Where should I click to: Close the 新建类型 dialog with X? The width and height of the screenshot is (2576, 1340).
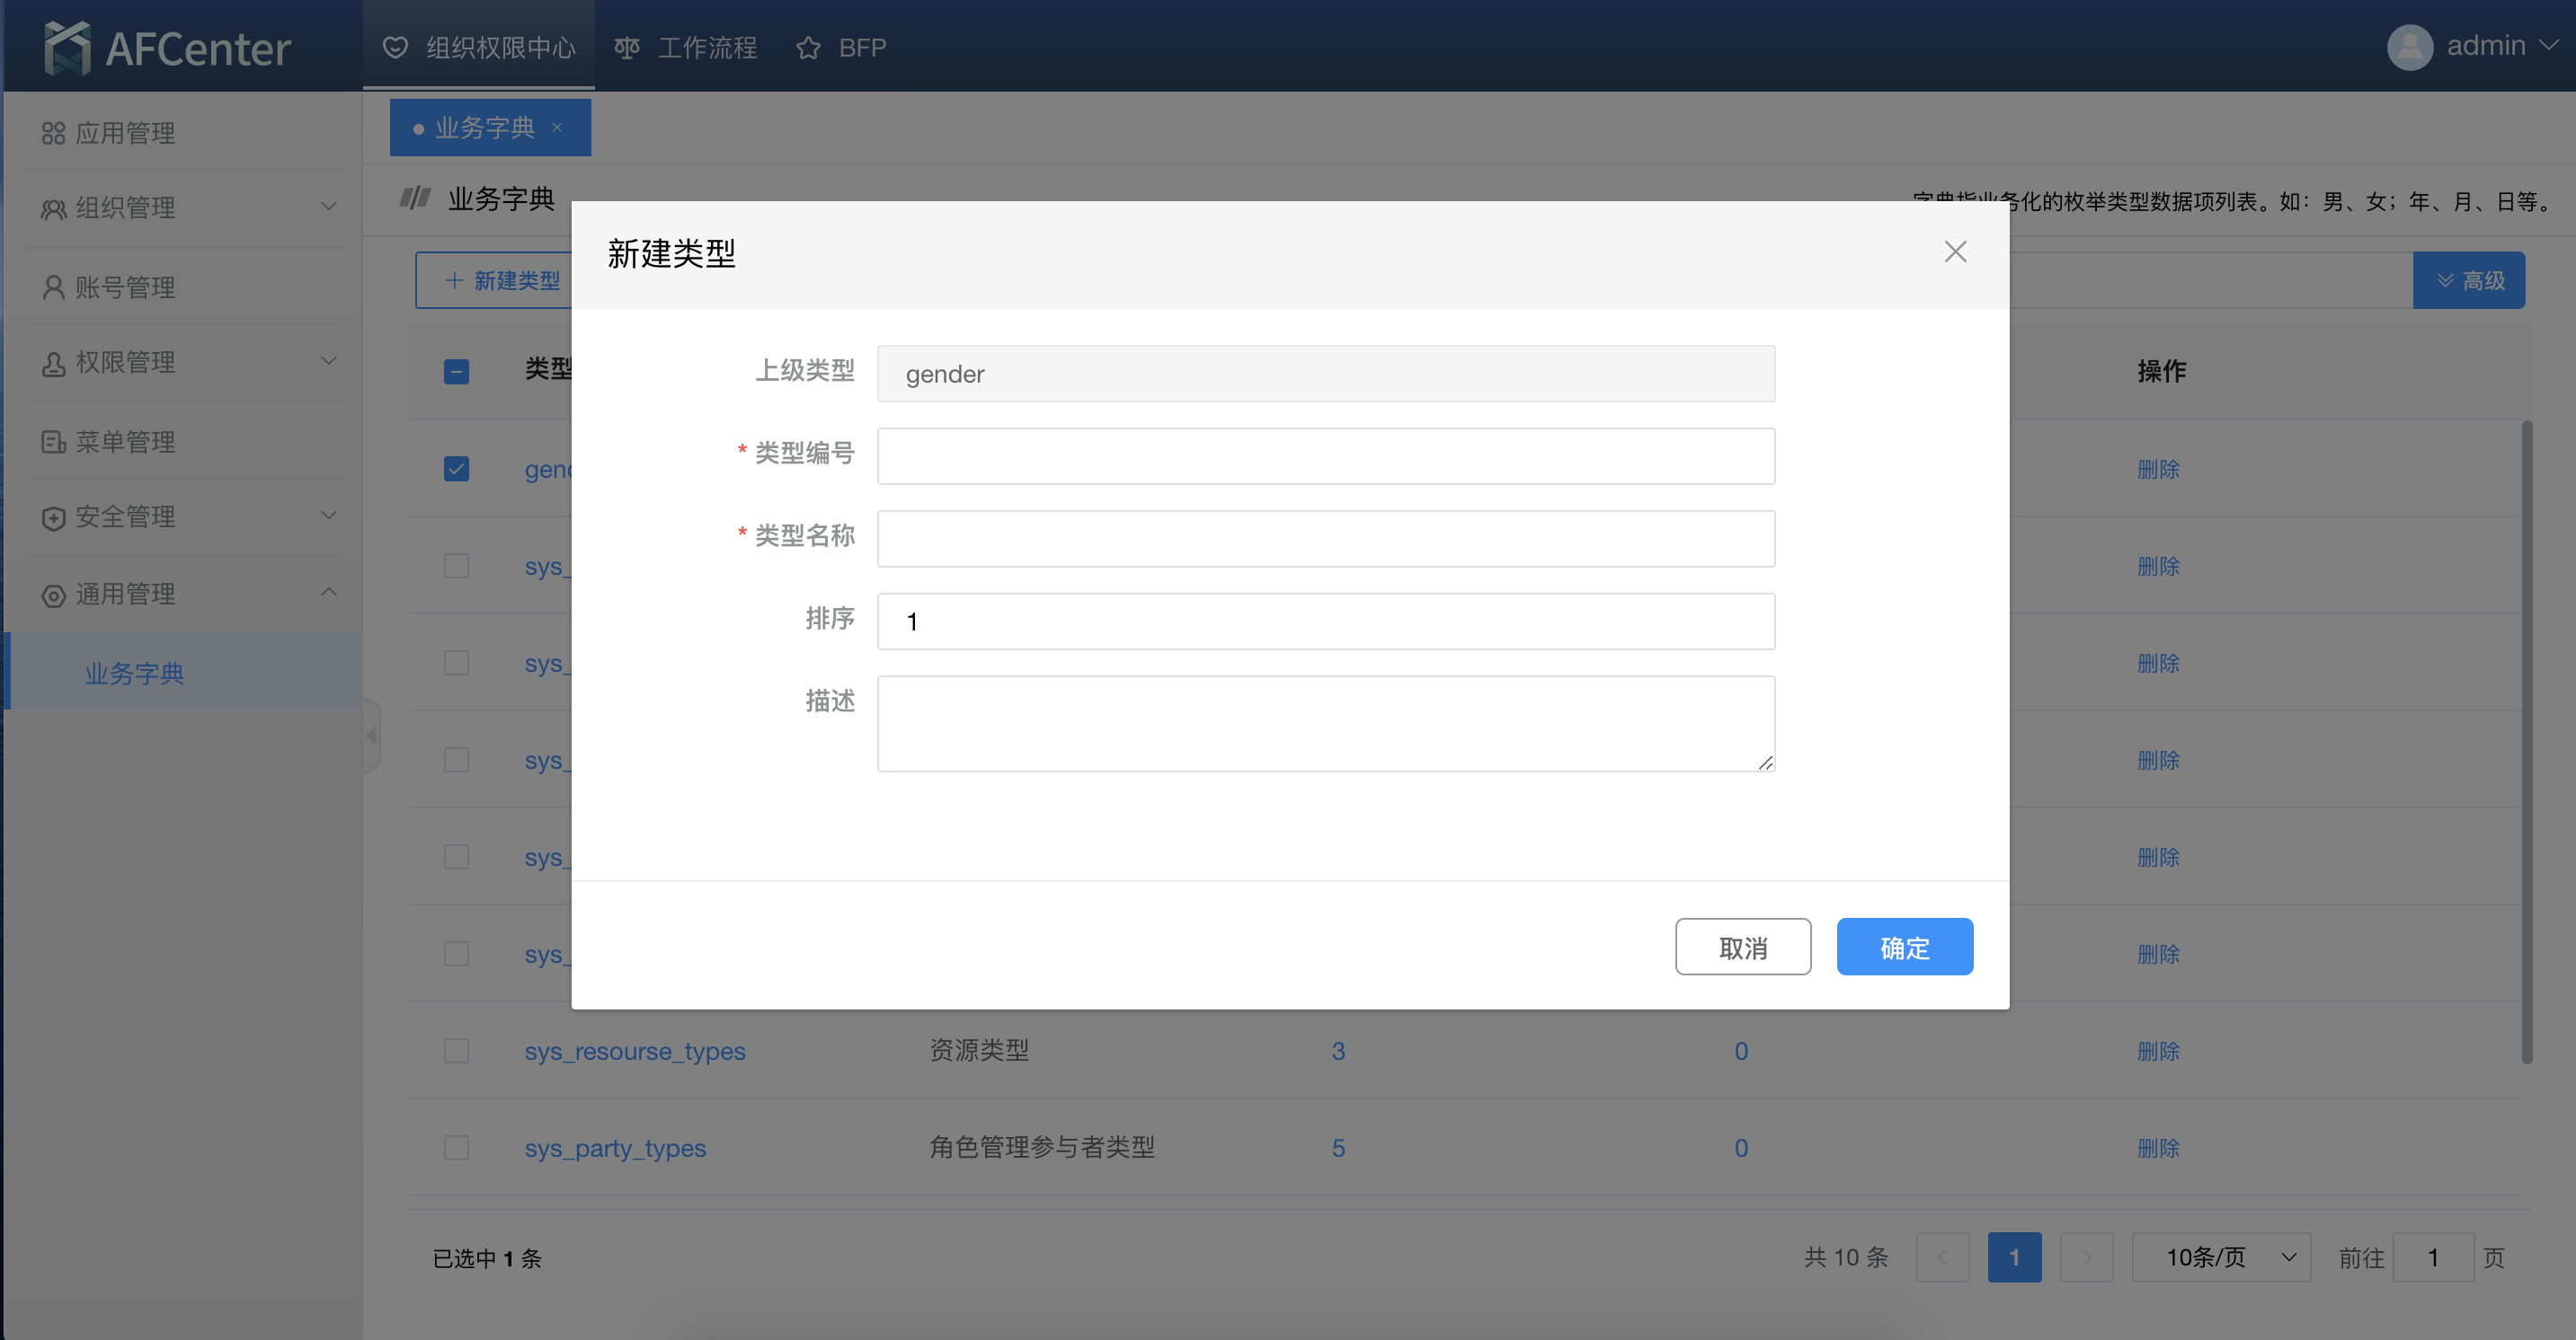tap(1955, 251)
